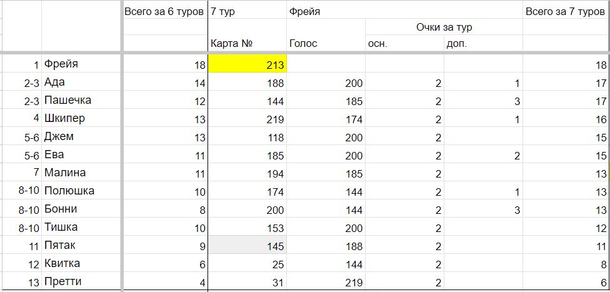
Task: Select the header cell 'Всего за 6 туров'
Action: coord(165,12)
